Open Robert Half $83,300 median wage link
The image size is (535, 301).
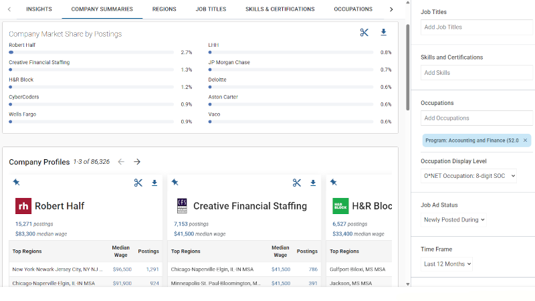click(41, 234)
